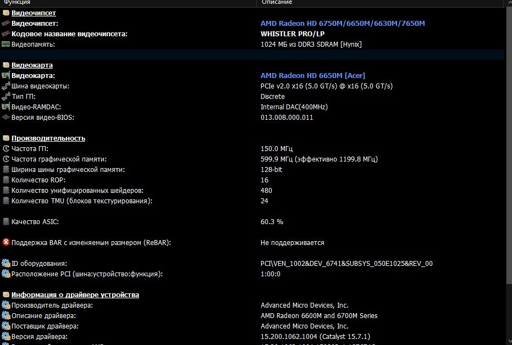Screen dimensions: 512x345
Task: Click the chip icon beside Количество унифицированных шейдеров
Action: point(6,190)
